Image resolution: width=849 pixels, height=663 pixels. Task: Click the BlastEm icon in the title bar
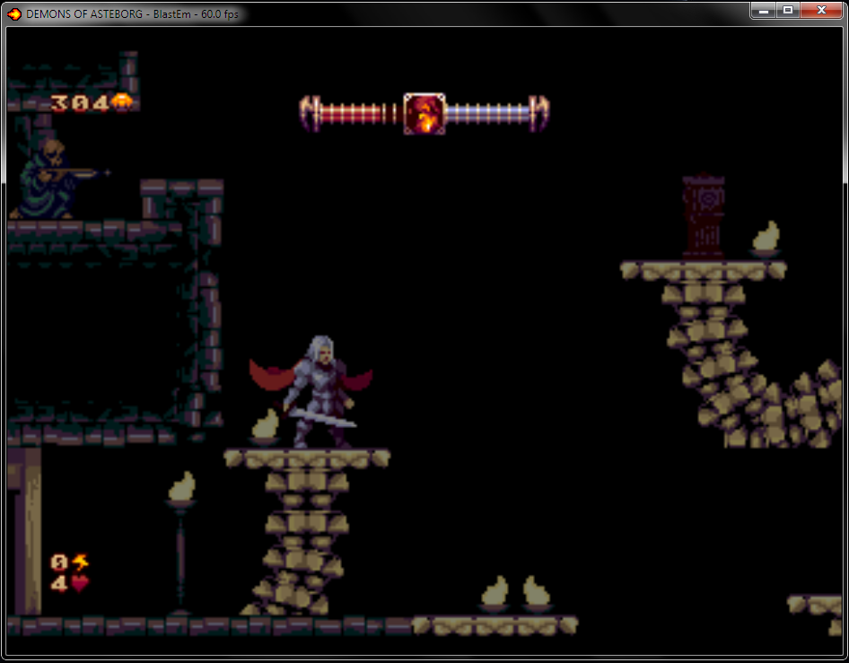[x=14, y=13]
